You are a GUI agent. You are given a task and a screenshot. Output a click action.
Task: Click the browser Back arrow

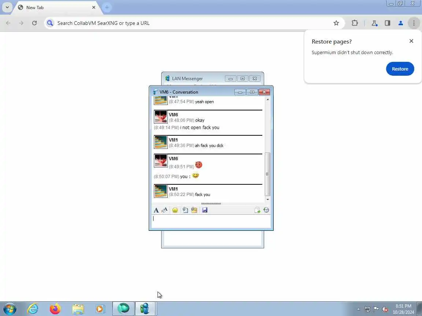8,23
